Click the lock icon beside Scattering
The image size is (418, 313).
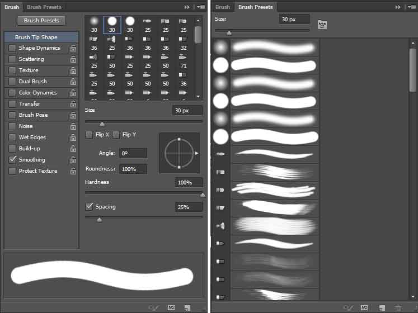(x=73, y=59)
